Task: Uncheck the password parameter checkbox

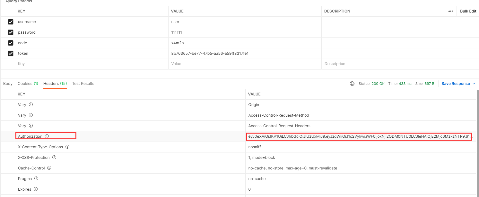Action: coord(11,32)
